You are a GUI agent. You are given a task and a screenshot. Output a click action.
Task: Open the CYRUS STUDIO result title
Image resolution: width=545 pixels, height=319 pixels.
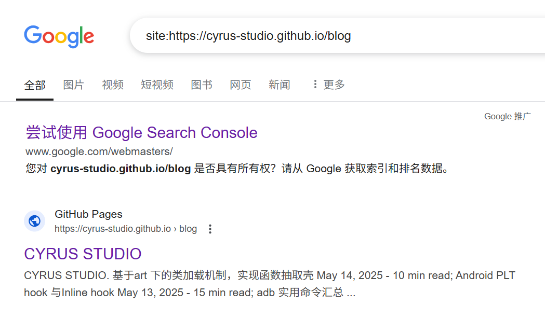tap(83, 254)
